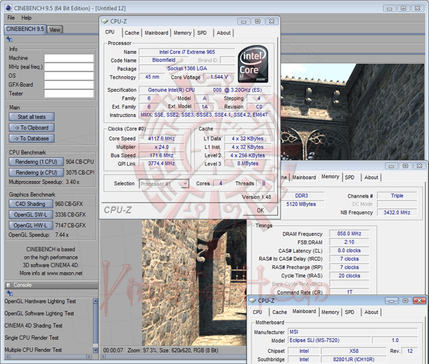Click the console scrollbar up arrow
This screenshot has height=364, width=429.
[96, 301]
